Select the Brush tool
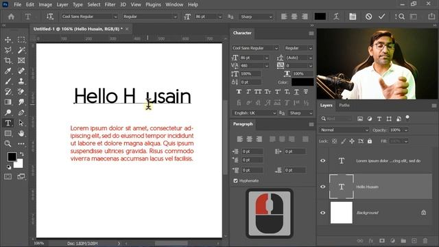439x247 pixels. [8, 81]
